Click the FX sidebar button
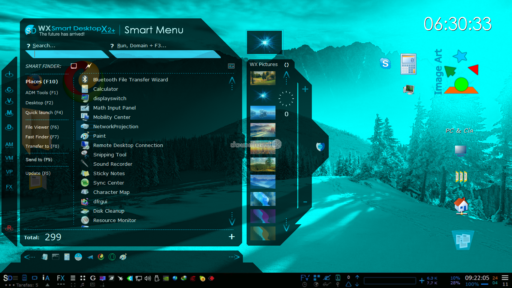Screen dimensions: 512x288 tap(9, 187)
